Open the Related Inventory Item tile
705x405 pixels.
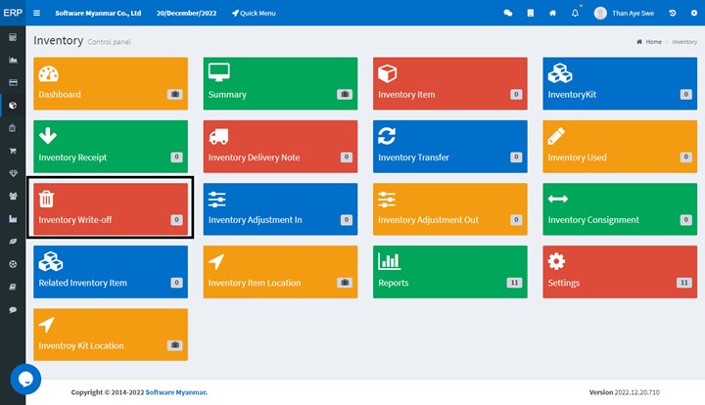point(111,272)
